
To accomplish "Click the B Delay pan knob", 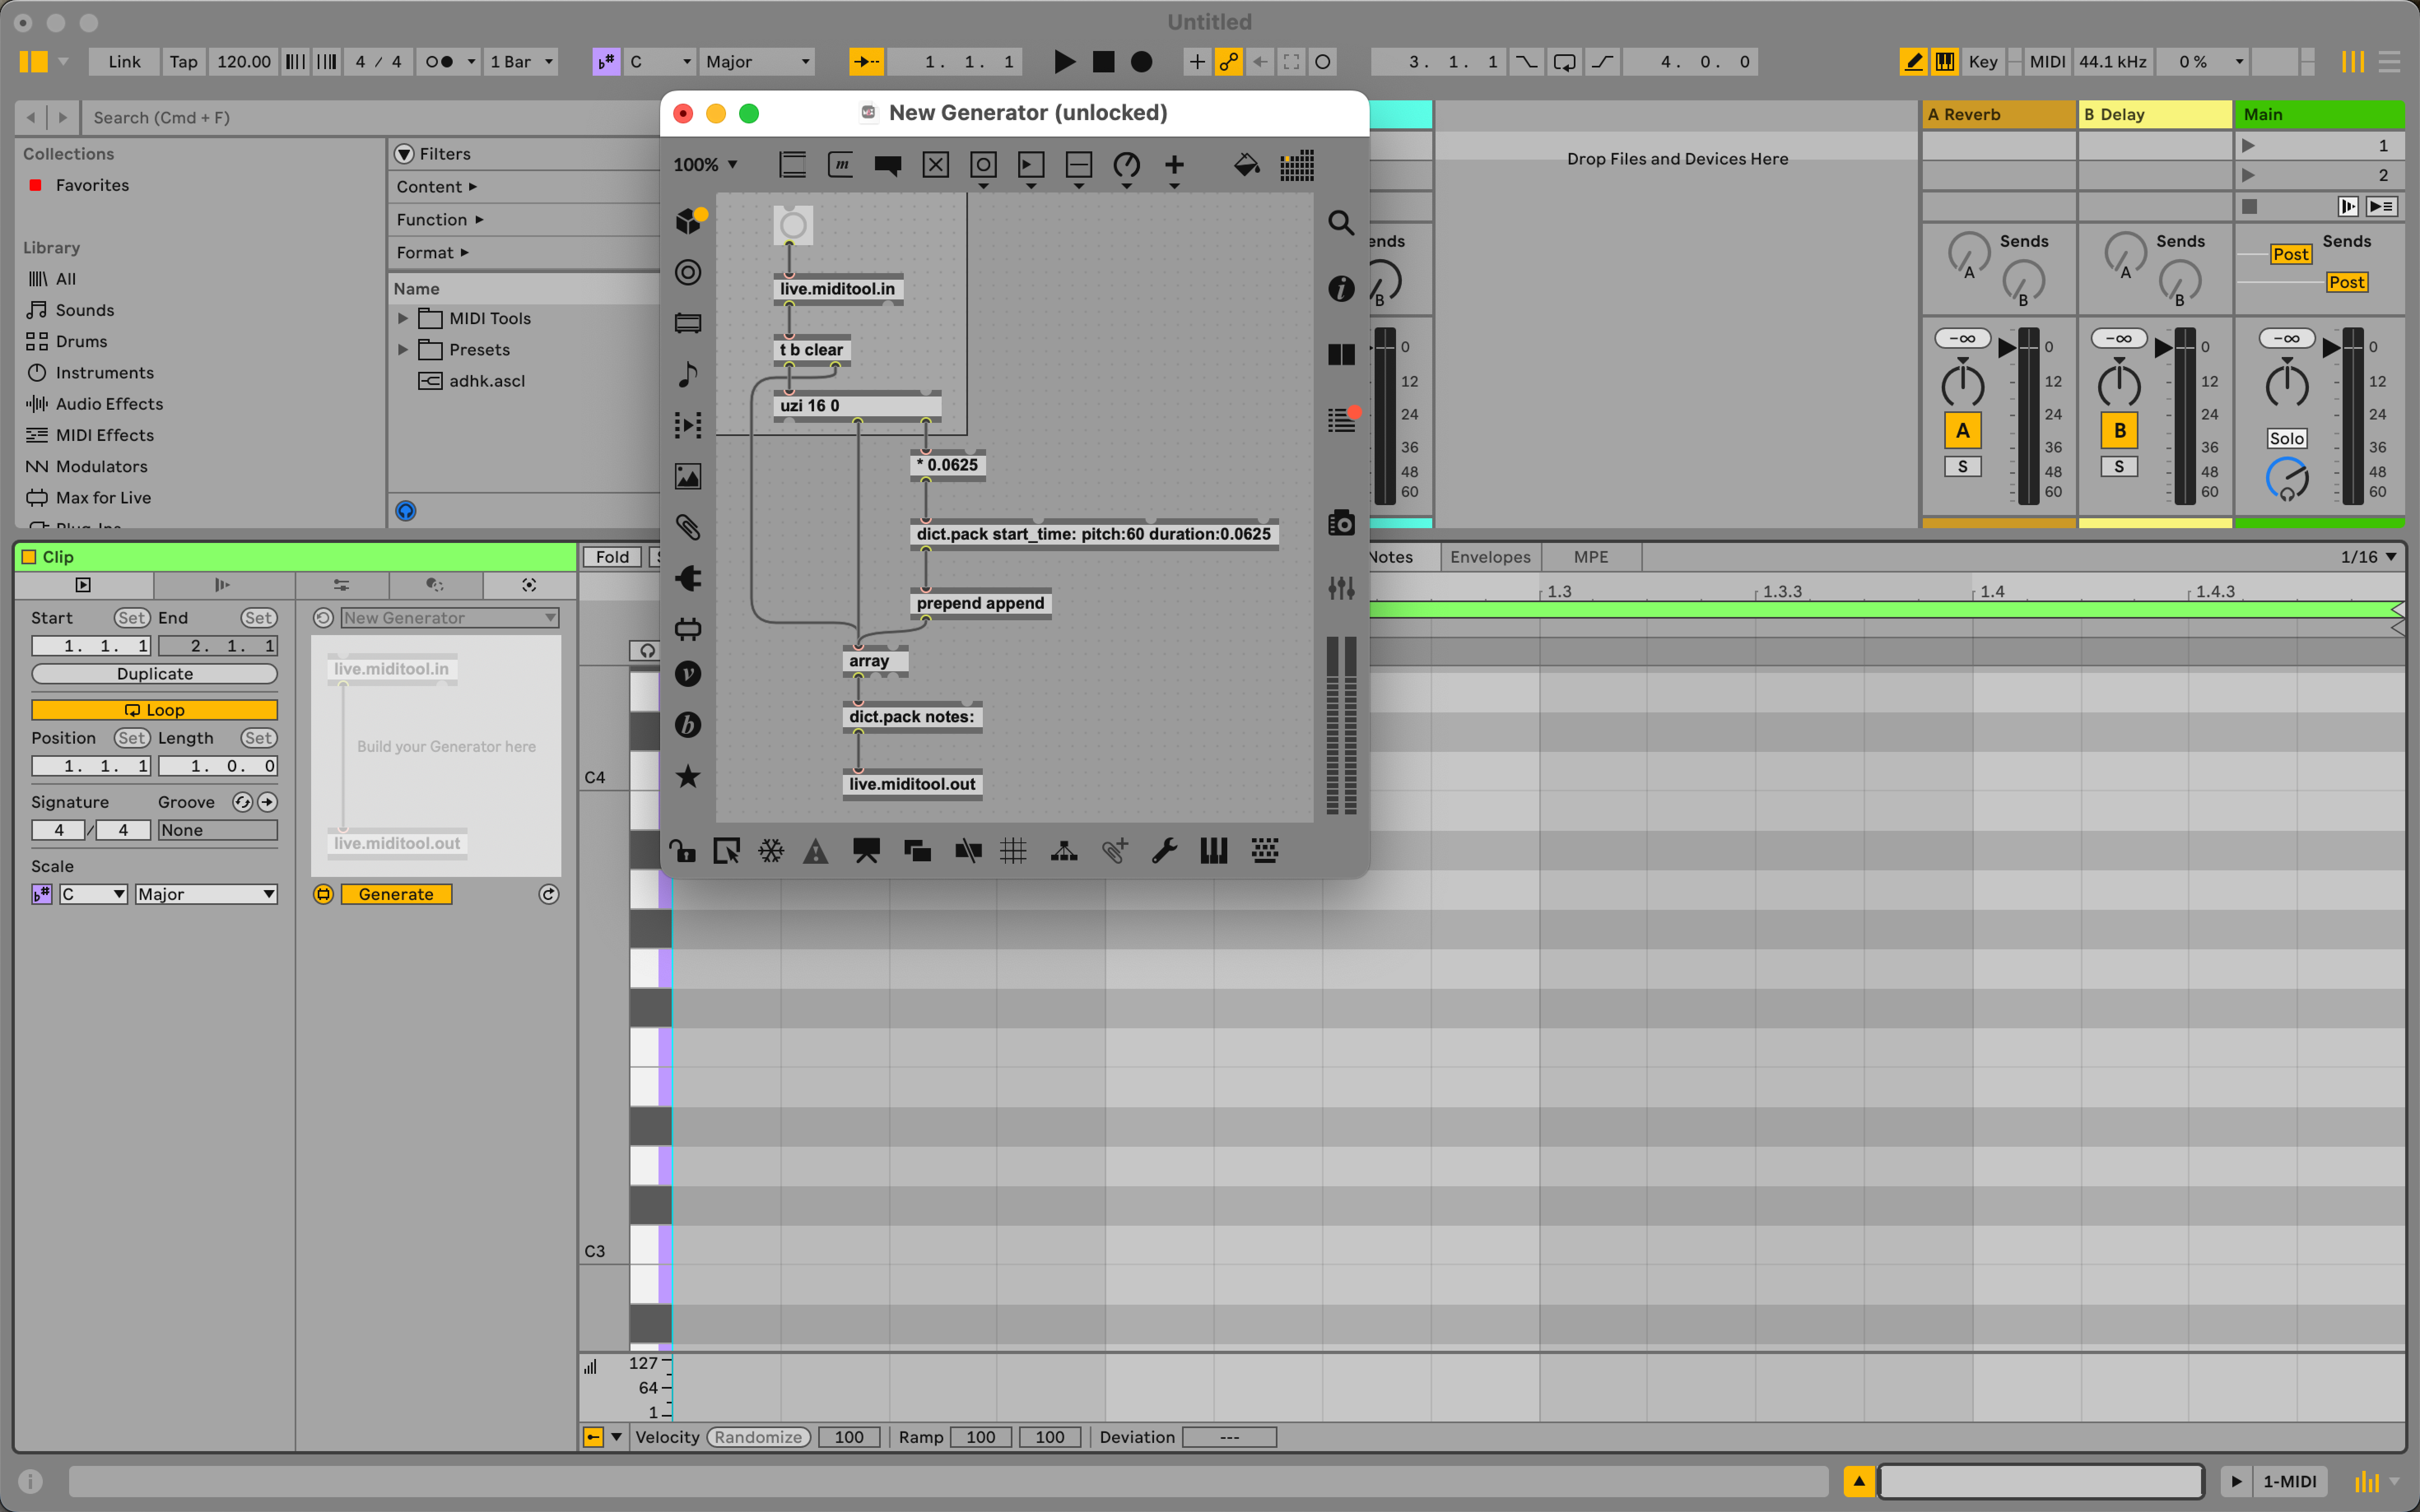I will pos(2120,385).
